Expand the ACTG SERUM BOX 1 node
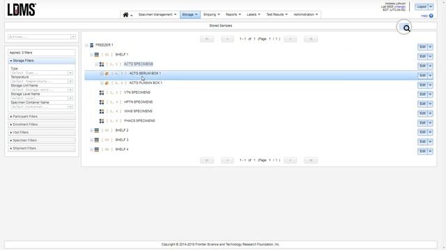The height and width of the screenshot is (250, 446). [102, 74]
